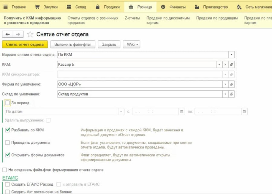Open Продажи по дисконтным картам link

point(168,20)
